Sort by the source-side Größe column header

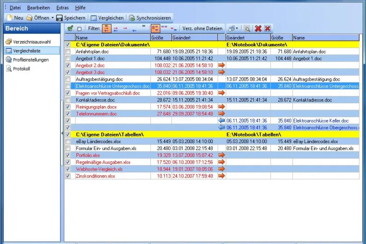[161, 37]
